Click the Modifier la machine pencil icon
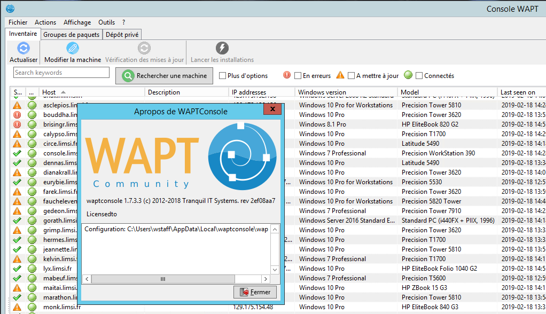This screenshot has height=314, width=546. [73, 48]
